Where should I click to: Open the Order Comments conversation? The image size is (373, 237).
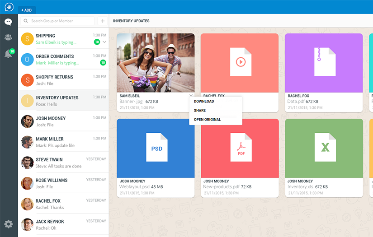(x=63, y=59)
